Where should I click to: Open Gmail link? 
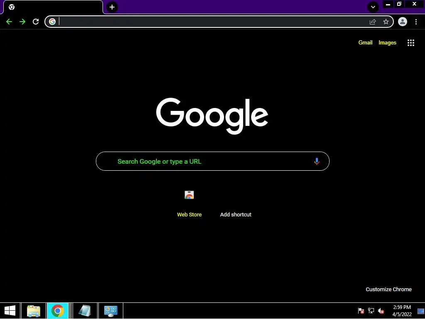click(365, 43)
